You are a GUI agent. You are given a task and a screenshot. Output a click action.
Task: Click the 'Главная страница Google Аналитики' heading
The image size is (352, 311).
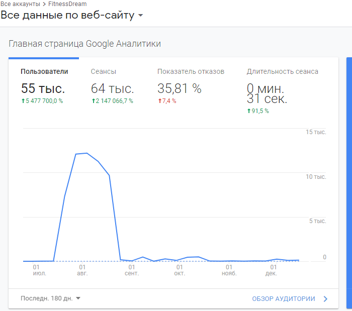tap(84, 44)
